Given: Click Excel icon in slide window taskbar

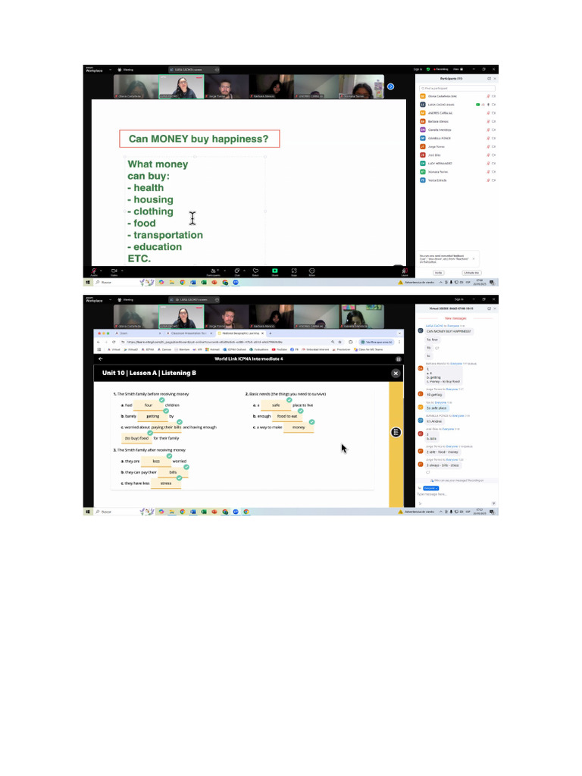Looking at the screenshot, I should point(203,282).
